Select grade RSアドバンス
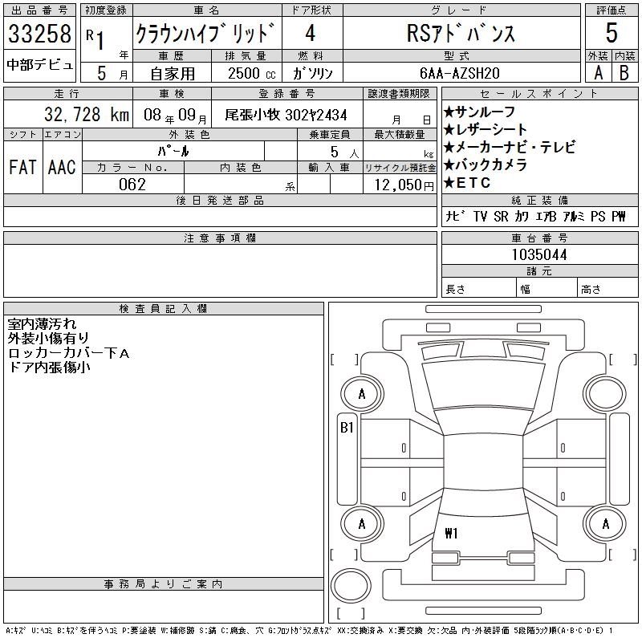The image size is (642, 642). point(461,33)
